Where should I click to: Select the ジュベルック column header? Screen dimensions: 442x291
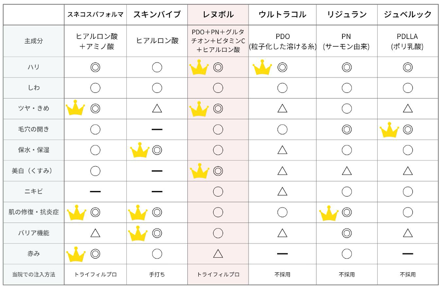pyautogui.click(x=407, y=15)
